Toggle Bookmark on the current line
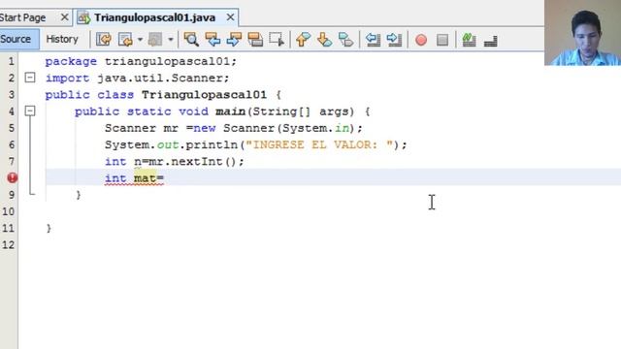This screenshot has width=621, height=349. point(346,40)
